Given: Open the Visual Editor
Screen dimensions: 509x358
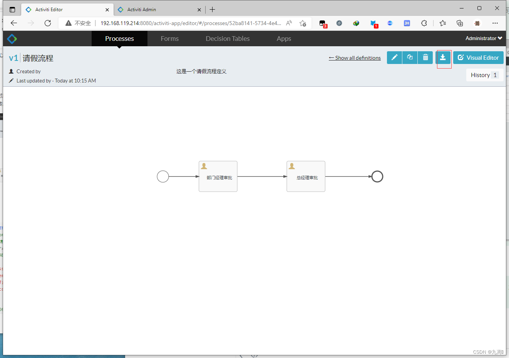Looking at the screenshot, I should 478,57.
